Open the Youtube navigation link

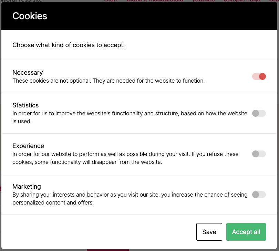tap(204, 1)
